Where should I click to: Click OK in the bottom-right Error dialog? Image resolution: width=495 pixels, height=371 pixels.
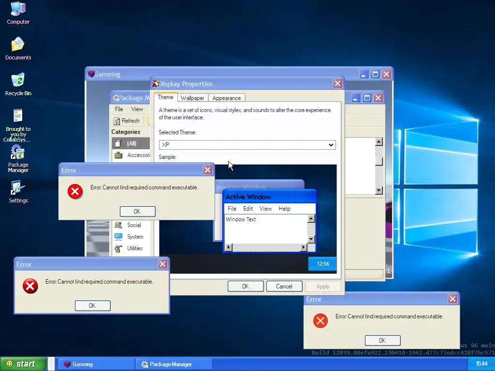pyautogui.click(x=383, y=341)
